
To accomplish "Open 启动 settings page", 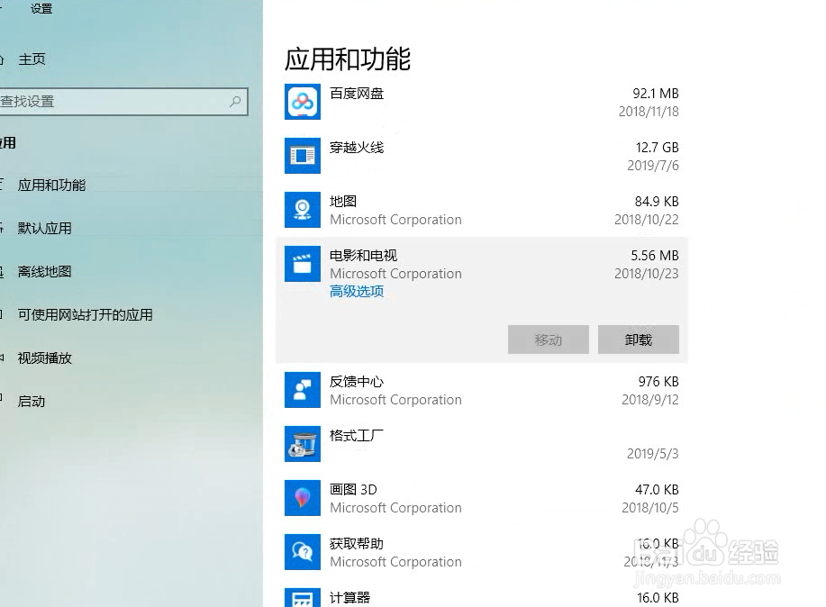I will click(x=32, y=401).
